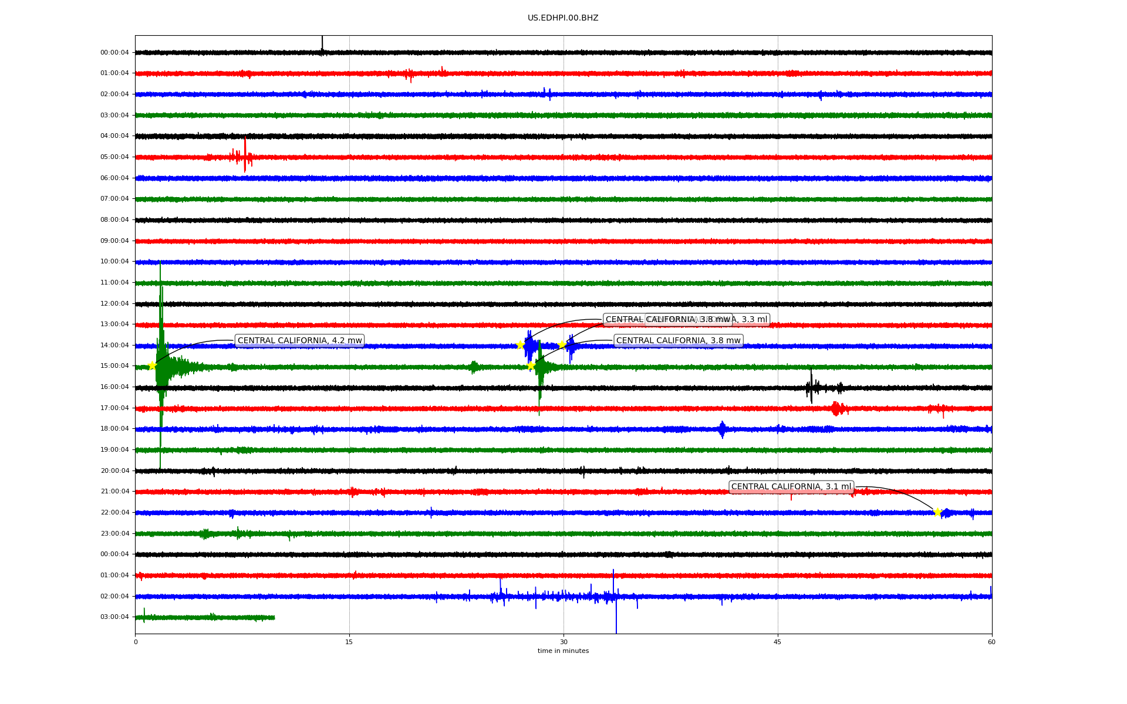The width and height of the screenshot is (1127, 704).
Task: Click the 'time in minutes' axis label
Action: pos(563,651)
